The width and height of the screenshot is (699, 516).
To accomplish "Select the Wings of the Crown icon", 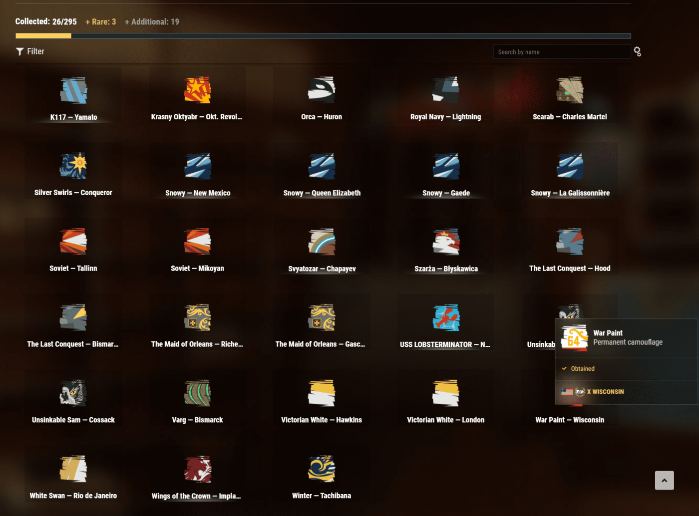I will coord(198,470).
